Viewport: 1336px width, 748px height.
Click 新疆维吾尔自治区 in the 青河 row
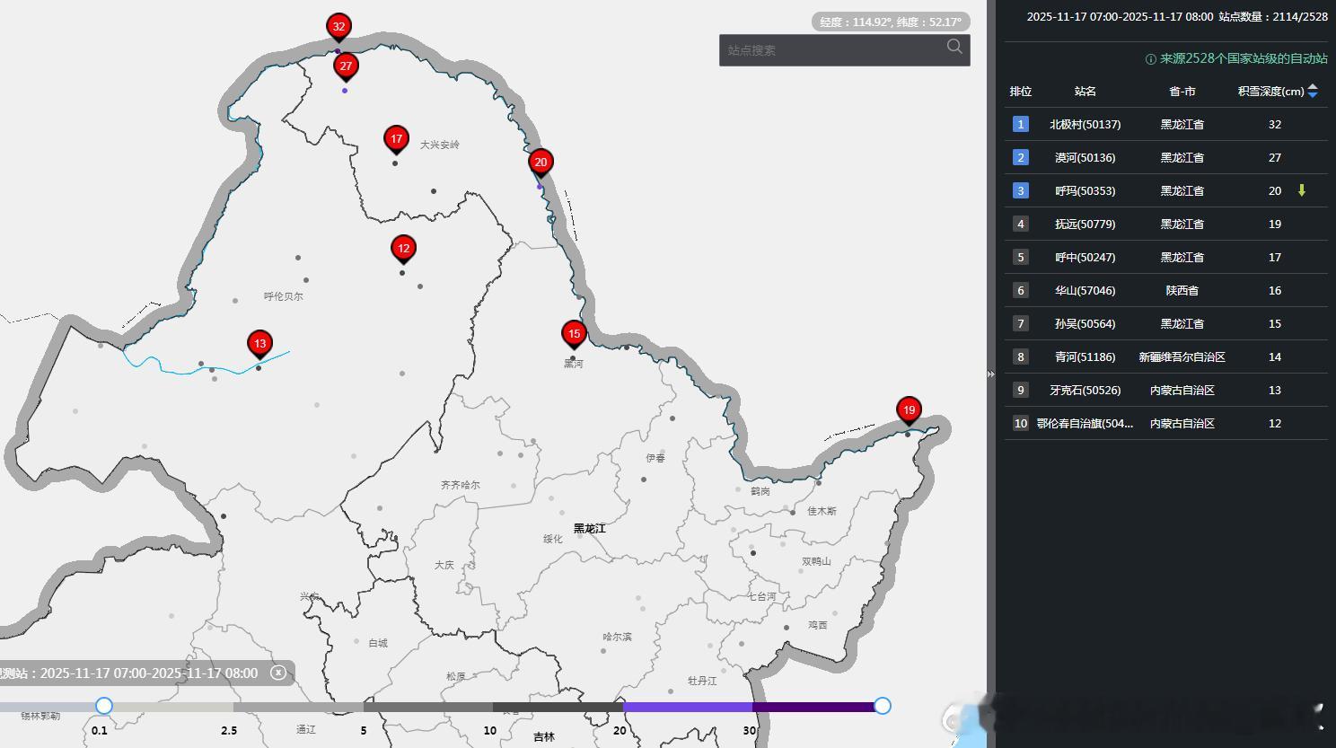[x=1182, y=357]
